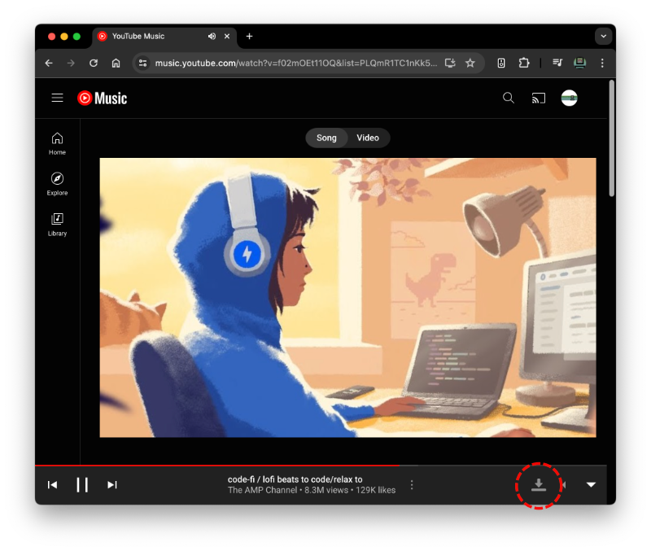Go to Home in the sidebar

57,144
